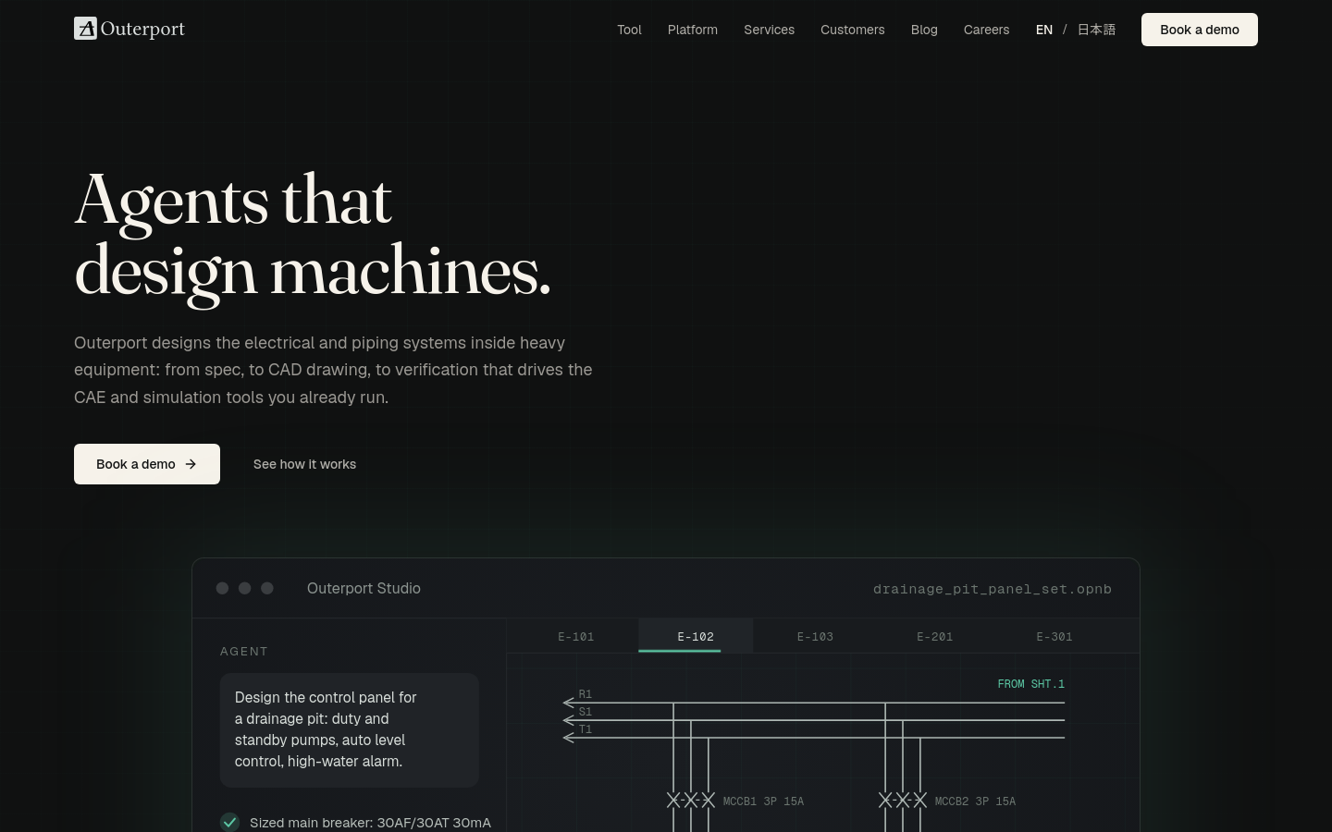Switch language to 日本語
This screenshot has width=1332, height=832.
[x=1096, y=30]
